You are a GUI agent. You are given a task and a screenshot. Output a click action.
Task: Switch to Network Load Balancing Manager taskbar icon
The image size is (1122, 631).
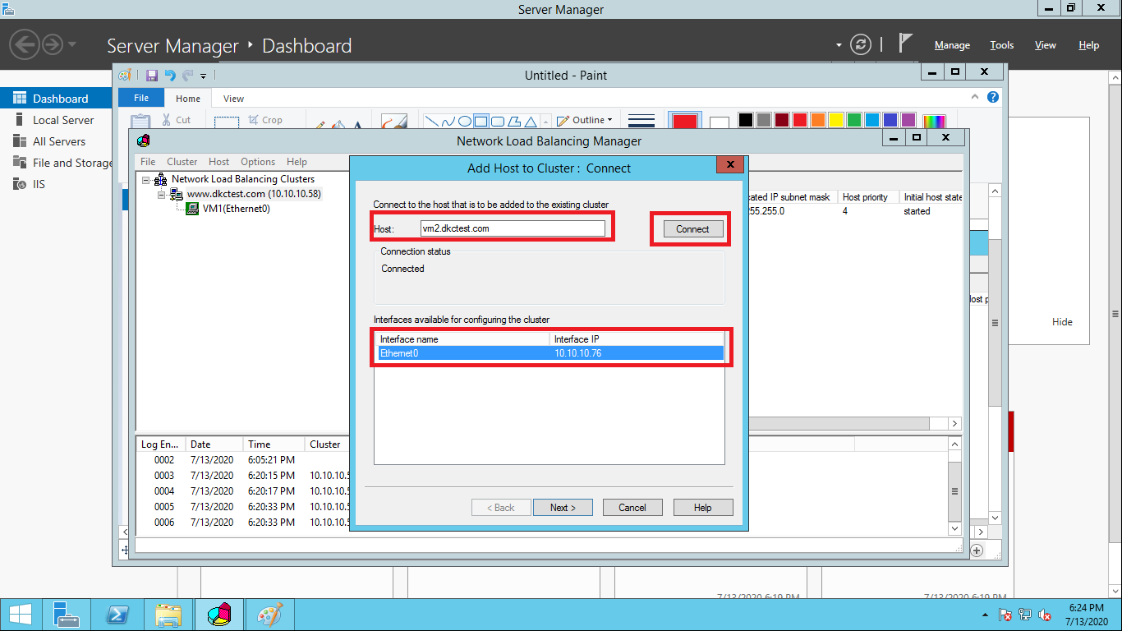point(219,615)
